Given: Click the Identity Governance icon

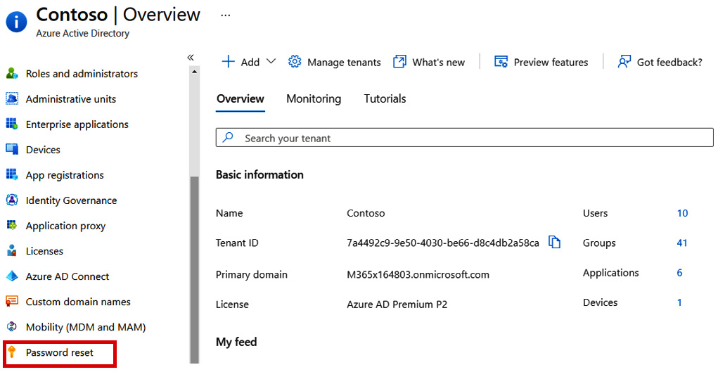Looking at the screenshot, I should (x=12, y=200).
